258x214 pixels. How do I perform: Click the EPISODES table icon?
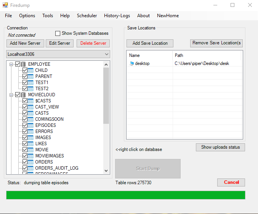click(30, 125)
